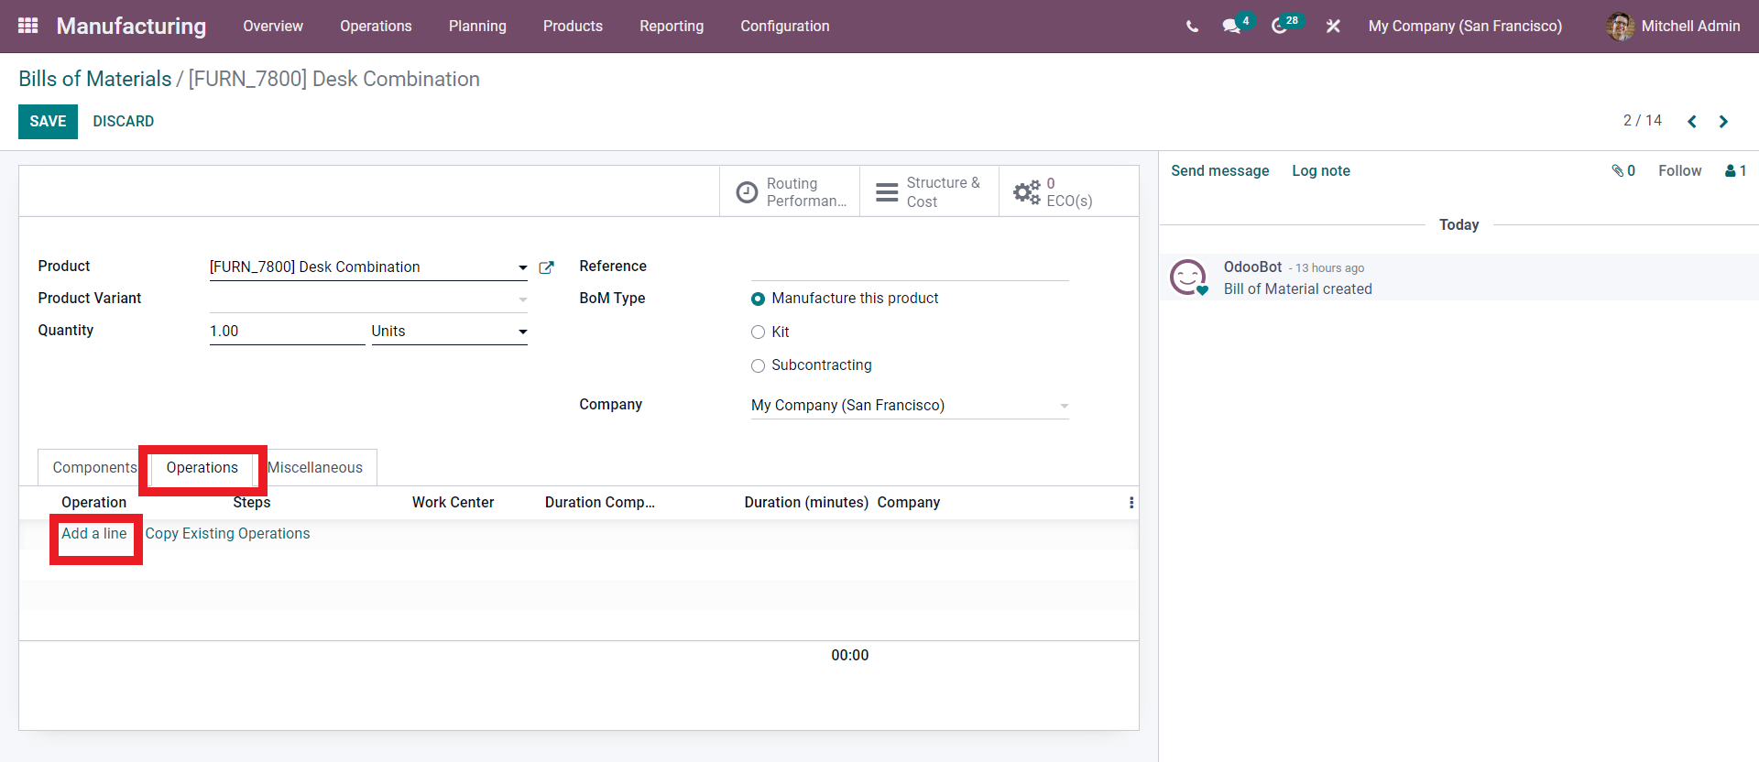
Task: Open the Configuration menu
Action: point(785,27)
